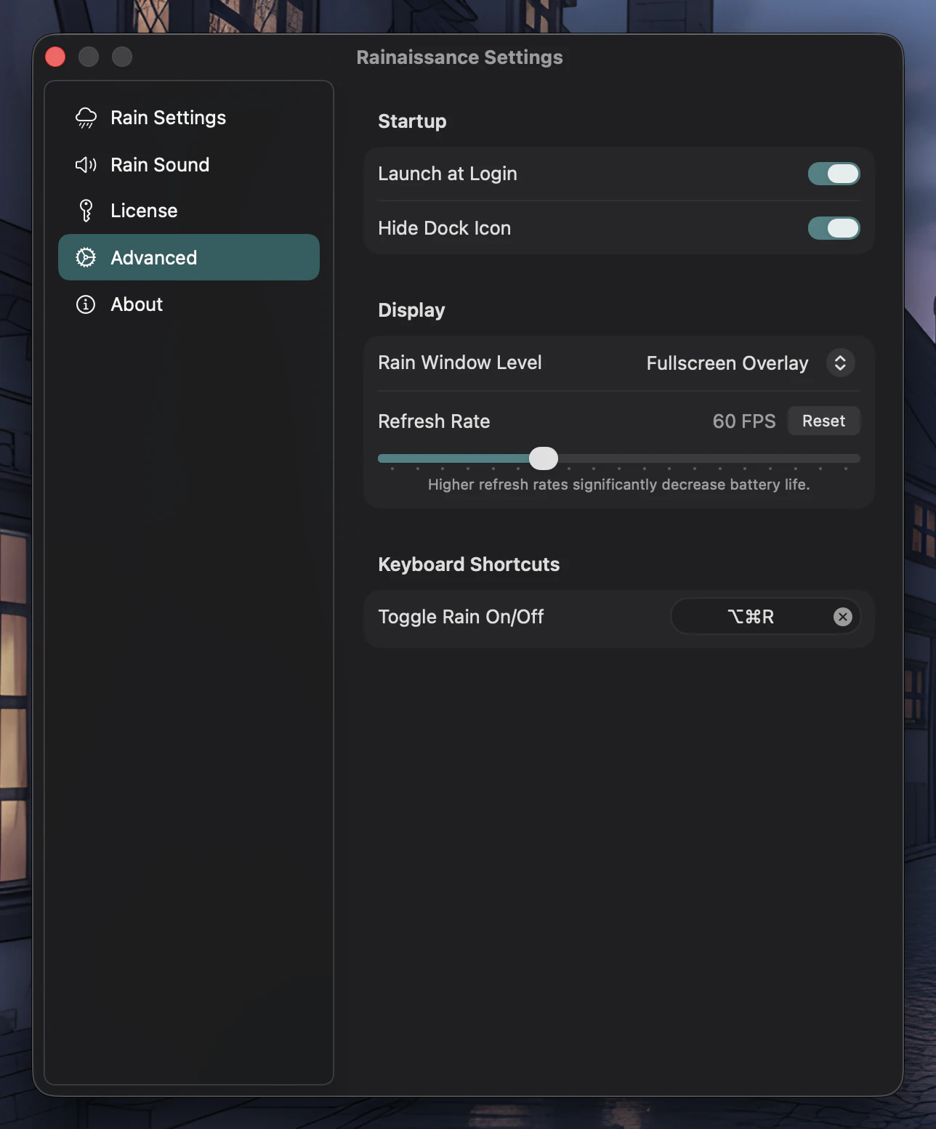Click the About info icon
The image size is (936, 1129).
click(x=85, y=304)
